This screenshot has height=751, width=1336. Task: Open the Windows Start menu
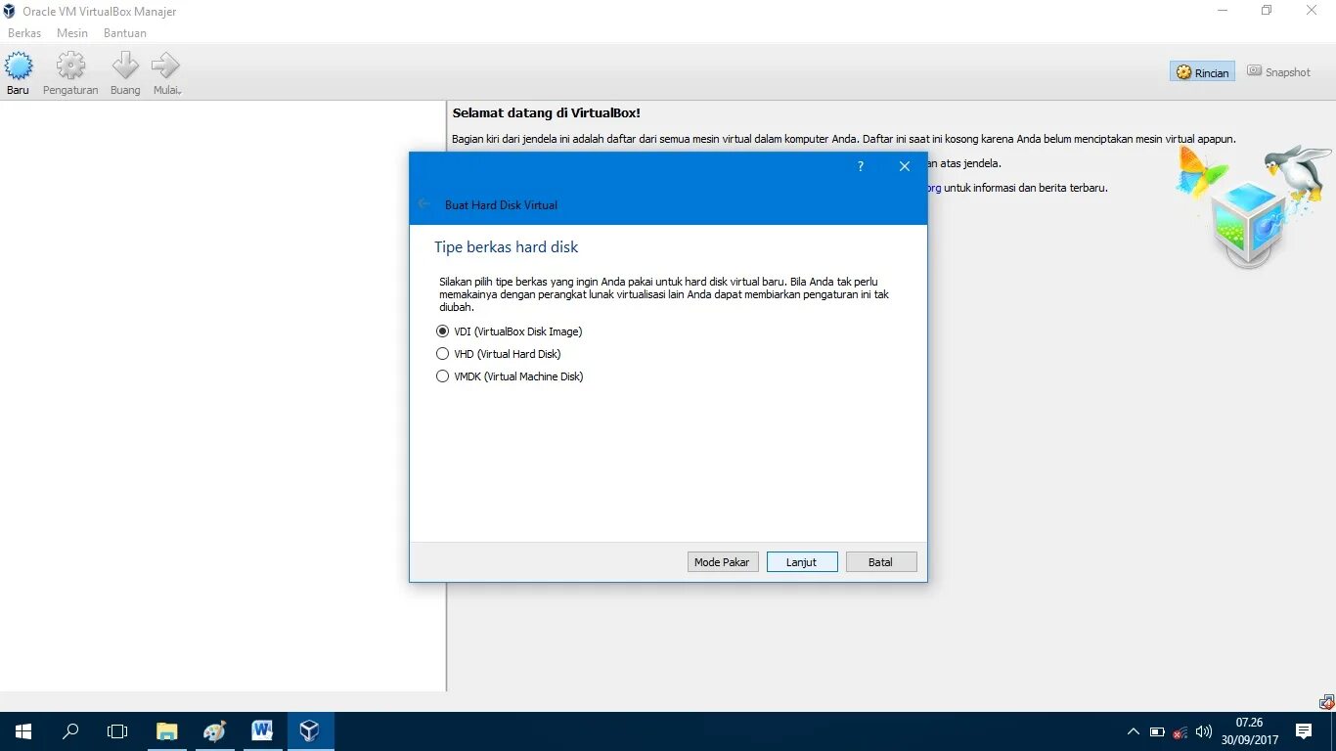(x=23, y=731)
